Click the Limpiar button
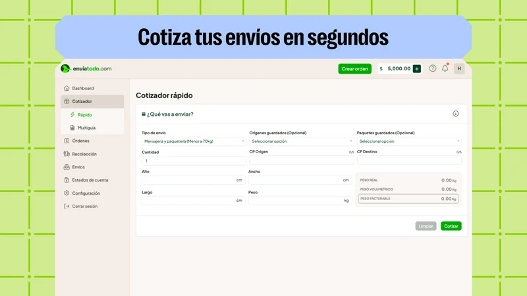The width and height of the screenshot is (527, 296). (426, 226)
